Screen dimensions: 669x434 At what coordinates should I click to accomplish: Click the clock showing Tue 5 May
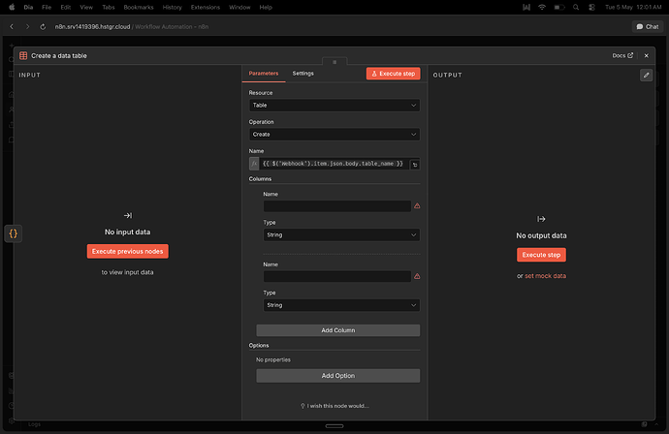tap(633, 7)
